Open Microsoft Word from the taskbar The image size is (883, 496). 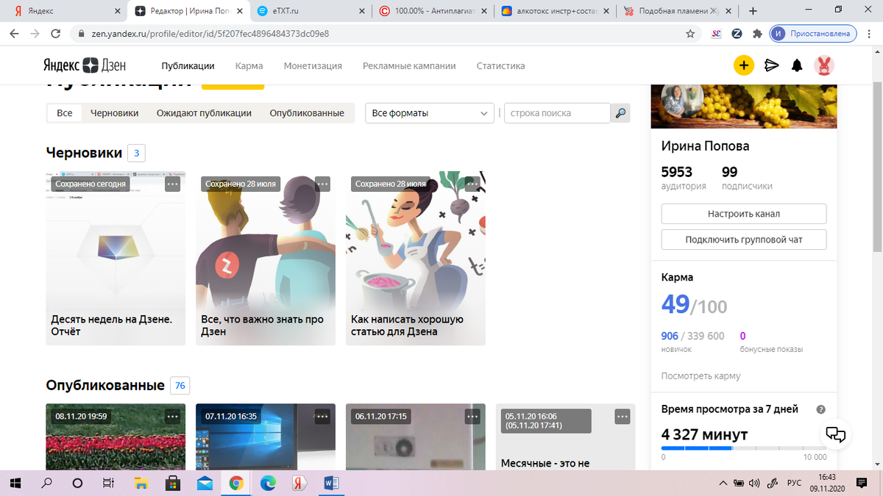click(330, 483)
